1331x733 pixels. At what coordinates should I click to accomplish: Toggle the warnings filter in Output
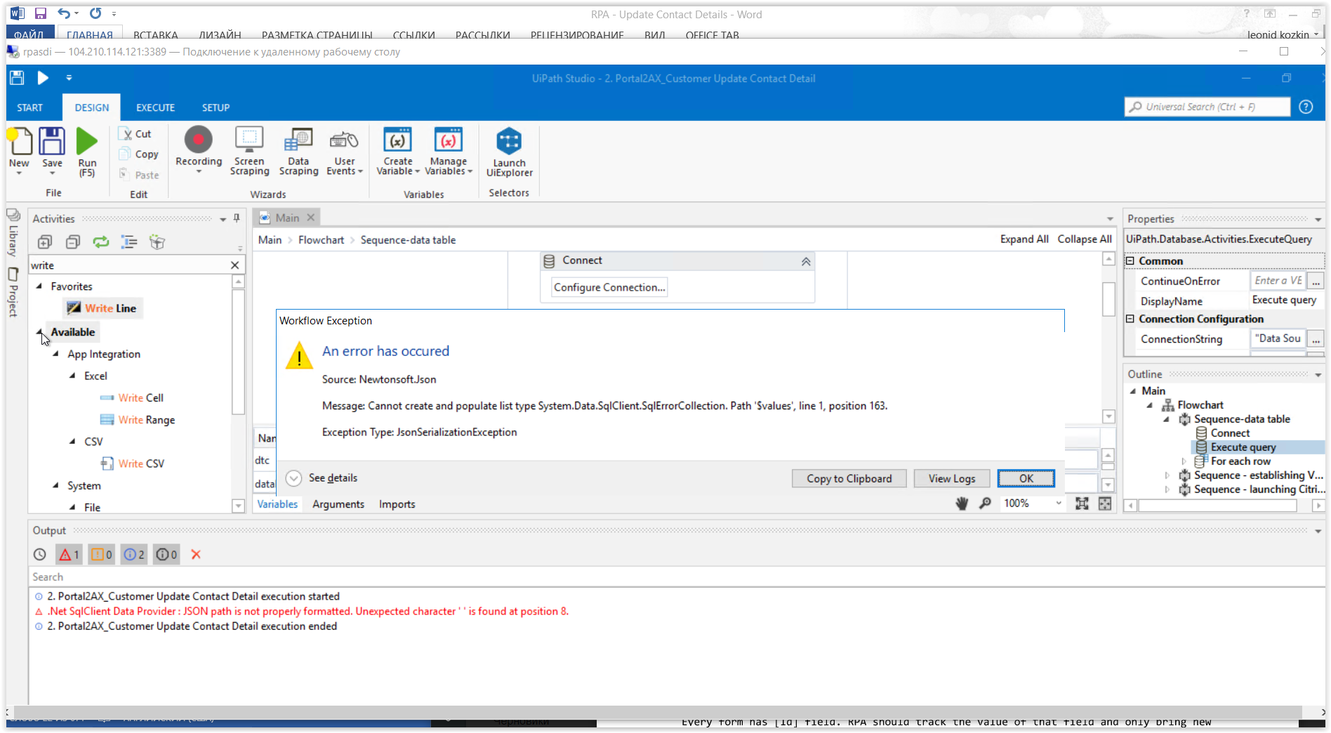[102, 555]
